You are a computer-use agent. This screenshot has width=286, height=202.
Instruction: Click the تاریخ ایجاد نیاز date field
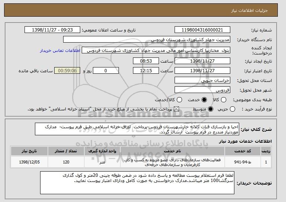(202, 61)
